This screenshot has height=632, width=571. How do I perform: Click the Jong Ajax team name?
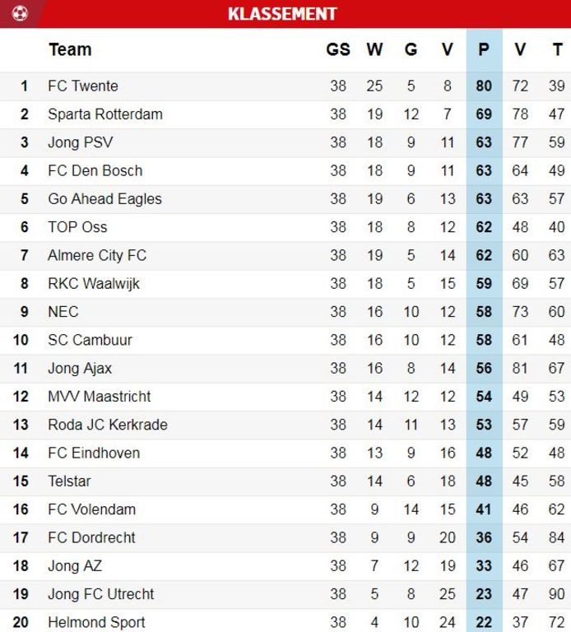click(x=80, y=368)
